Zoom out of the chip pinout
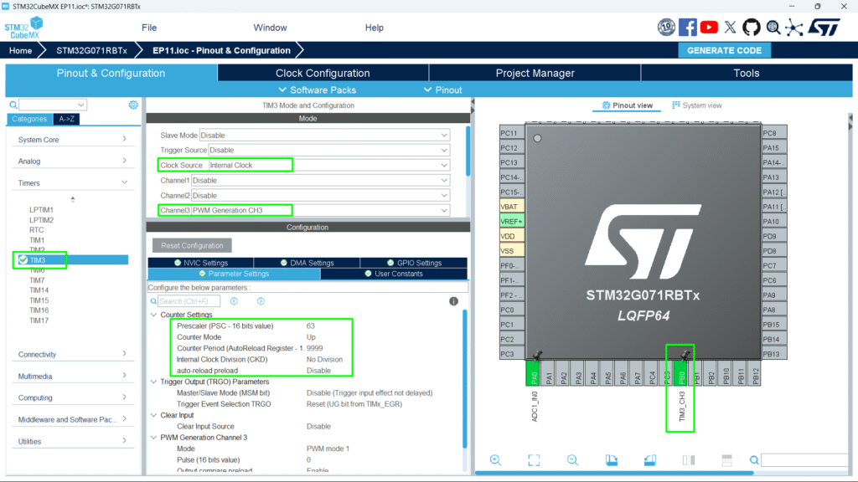Image resolution: width=858 pixels, height=482 pixels. click(x=572, y=460)
